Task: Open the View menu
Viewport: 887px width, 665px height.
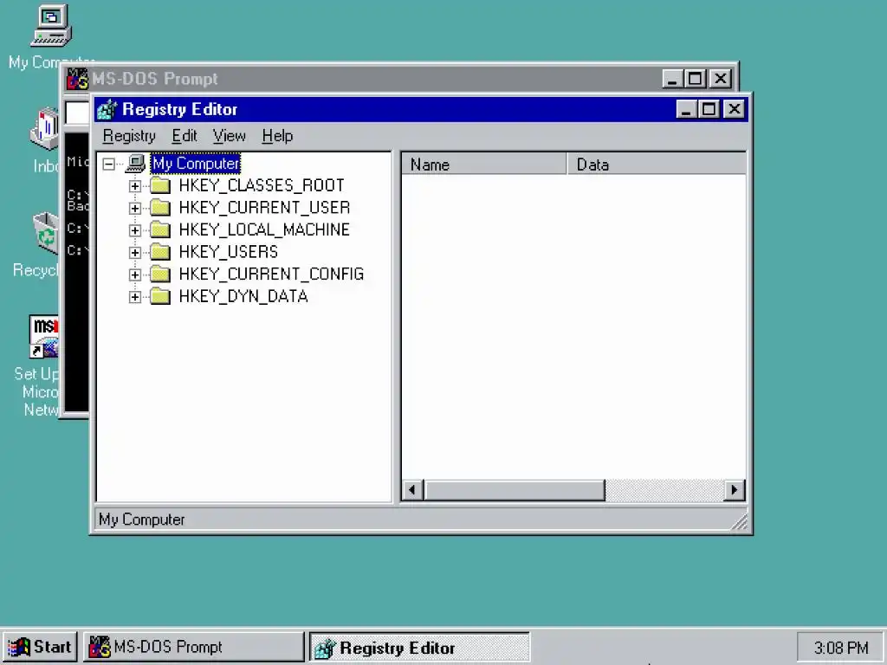Action: pos(229,136)
